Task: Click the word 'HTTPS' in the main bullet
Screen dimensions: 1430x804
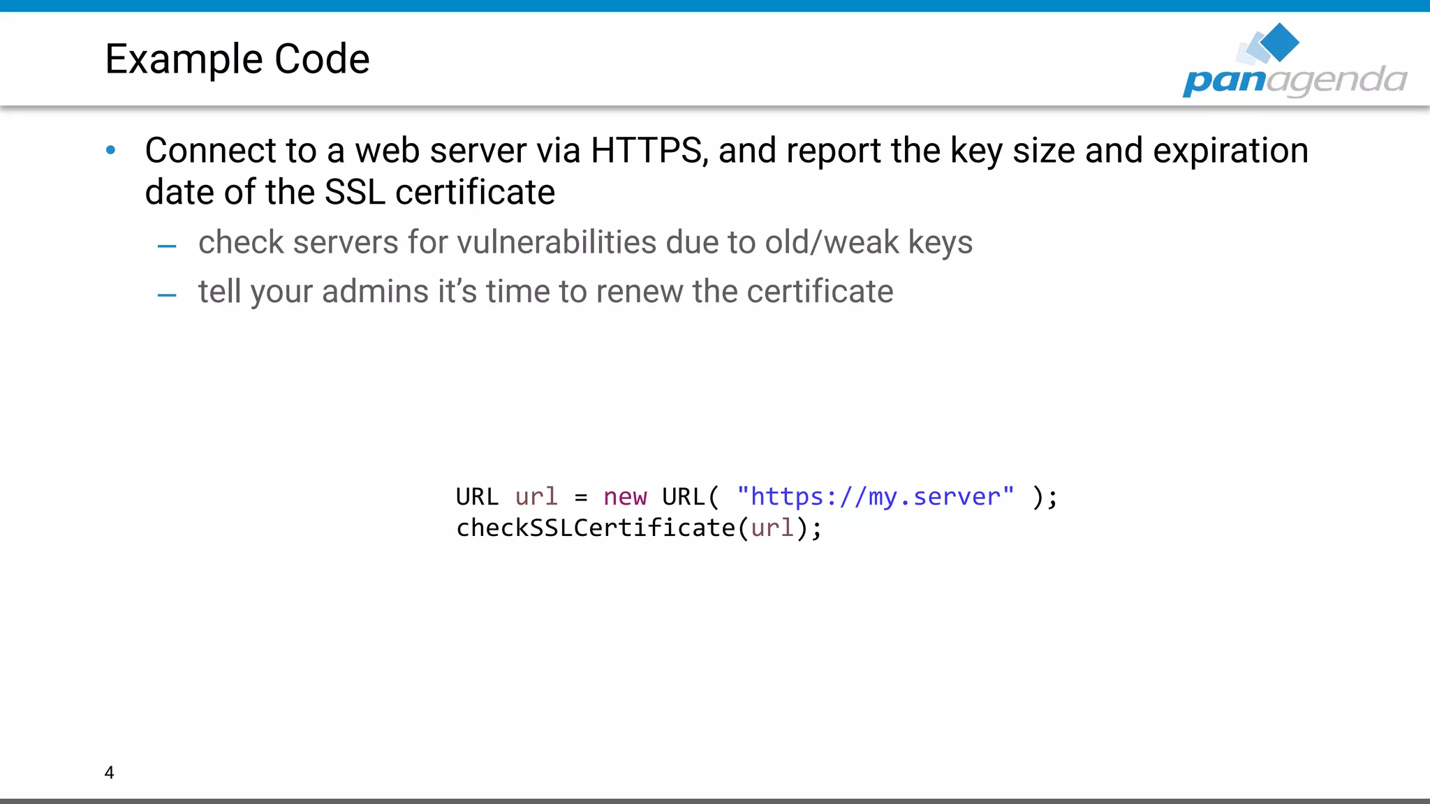Action: 647,151
